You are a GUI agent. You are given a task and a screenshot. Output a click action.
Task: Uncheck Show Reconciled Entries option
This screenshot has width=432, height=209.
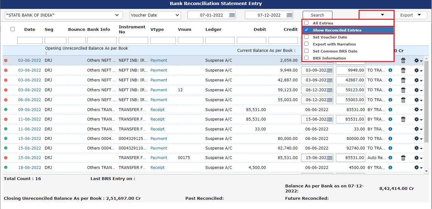(307, 30)
